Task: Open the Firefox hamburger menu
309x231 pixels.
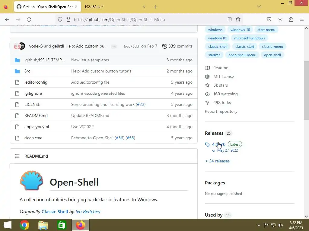Action: click(x=302, y=19)
